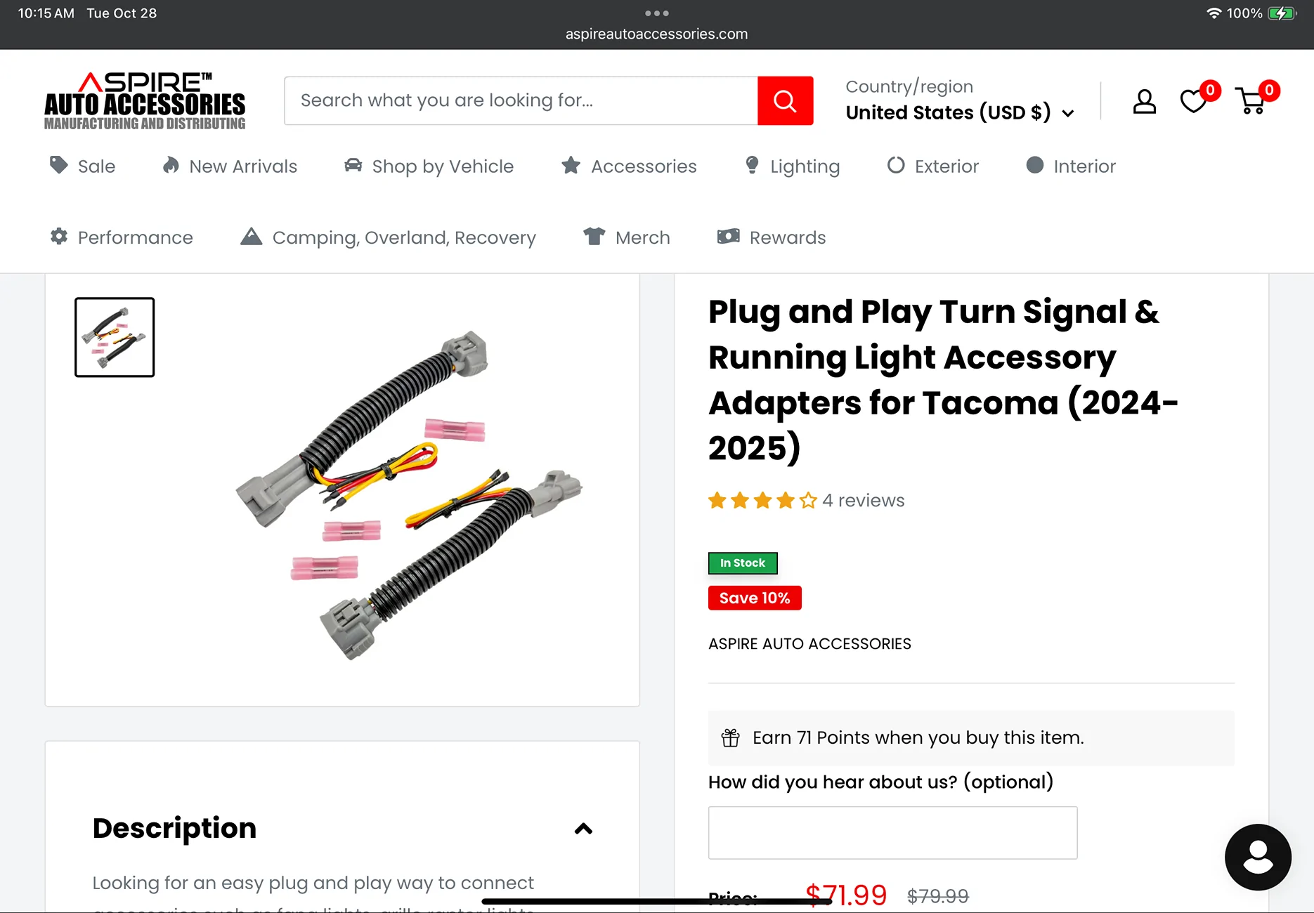Click the star rating row
The image size is (1314, 913).
coord(762,501)
